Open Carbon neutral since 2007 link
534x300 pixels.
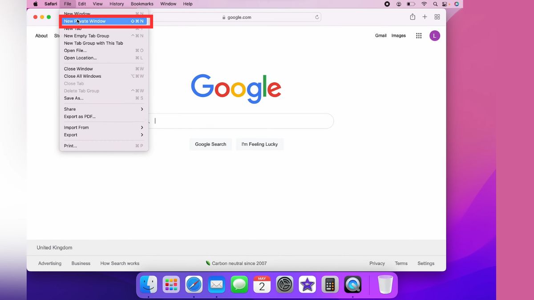pos(236,264)
